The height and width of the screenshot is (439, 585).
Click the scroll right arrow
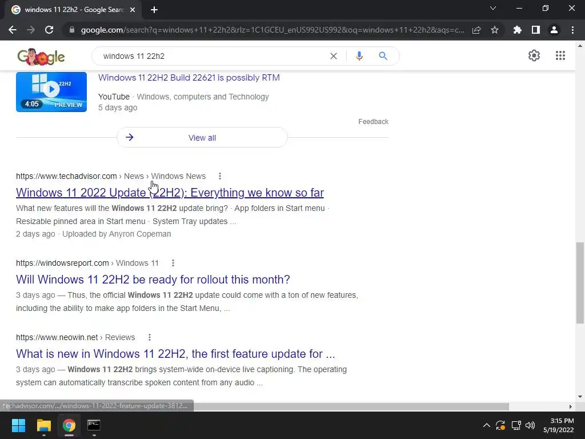[x=571, y=406]
